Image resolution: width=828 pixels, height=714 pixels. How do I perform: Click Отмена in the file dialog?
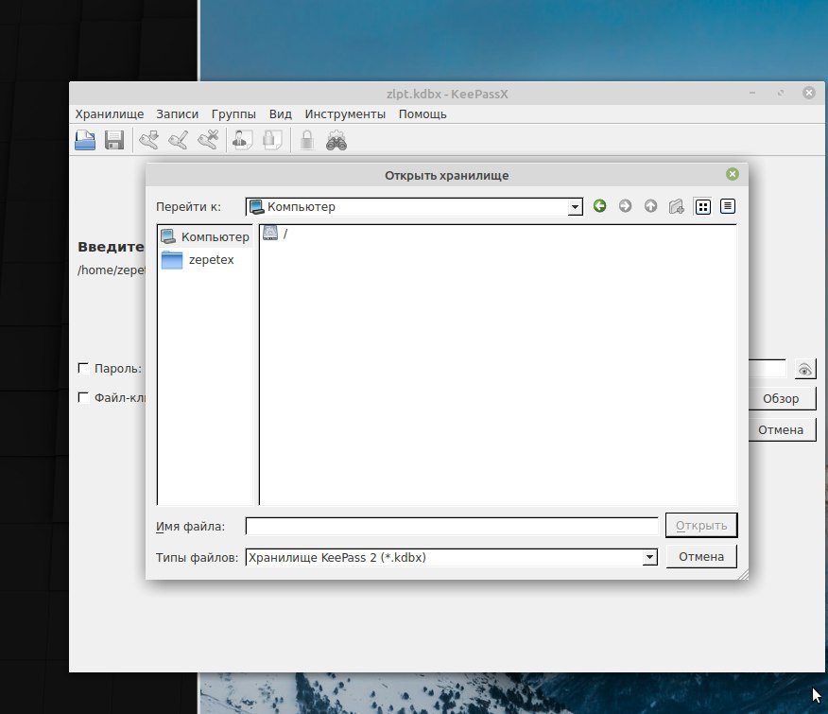pyautogui.click(x=701, y=556)
